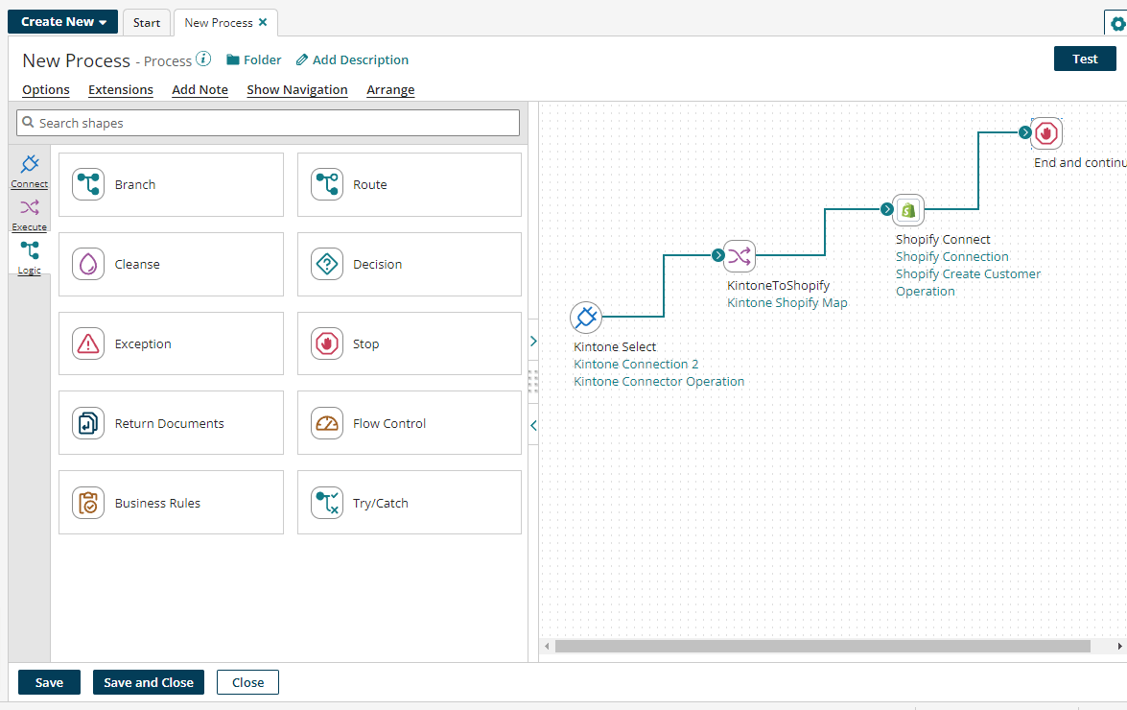The width and height of the screenshot is (1127, 710).
Task: Open process info icon next to title
Action: 203,59
